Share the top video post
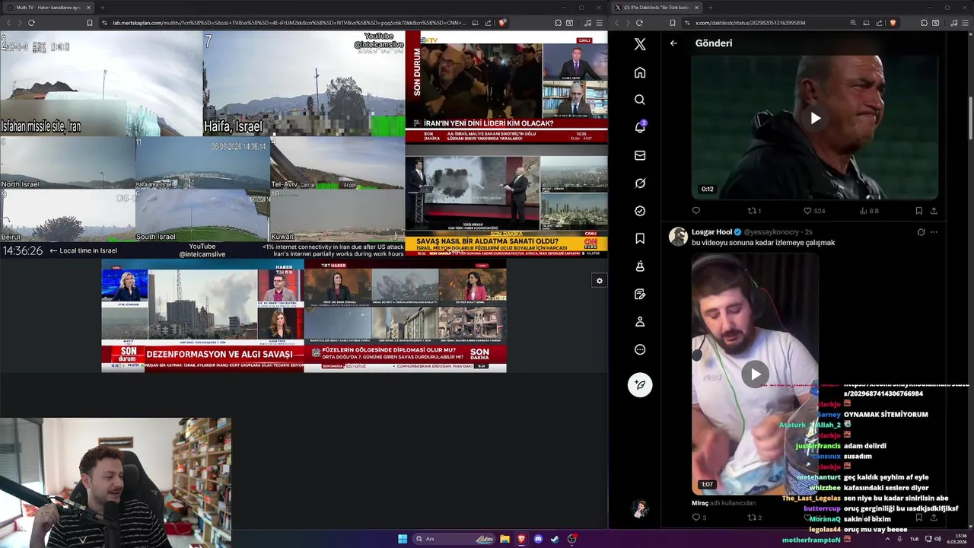 pyautogui.click(x=934, y=211)
